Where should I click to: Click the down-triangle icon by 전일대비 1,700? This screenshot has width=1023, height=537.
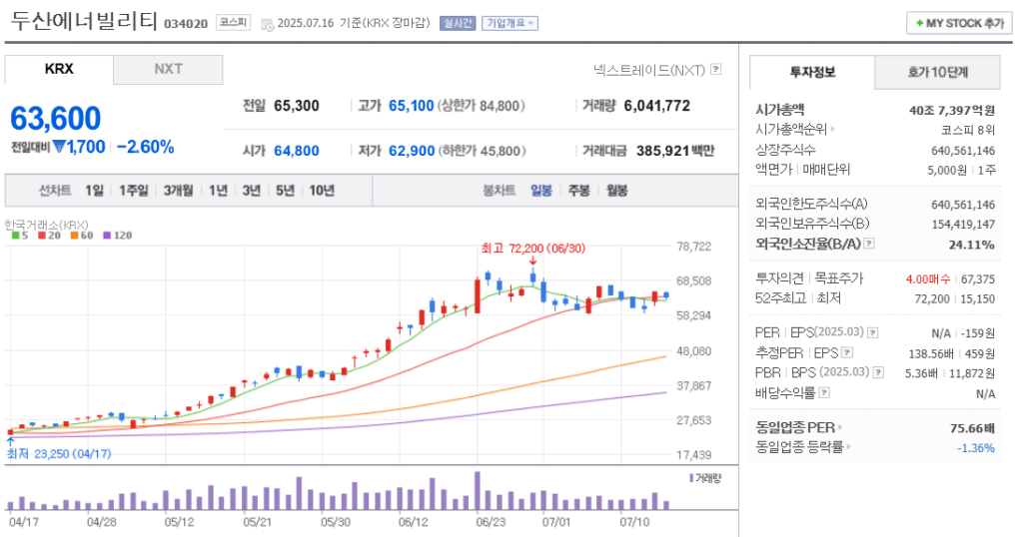pos(59,147)
